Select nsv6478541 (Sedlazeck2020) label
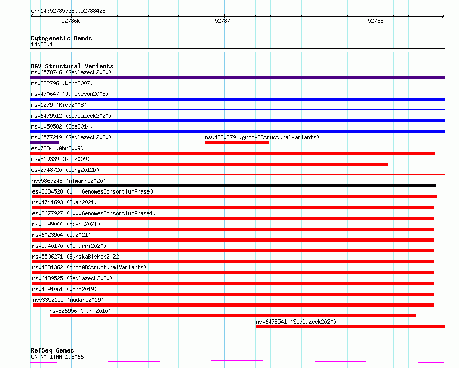The image size is (459, 368). pyautogui.click(x=296, y=322)
